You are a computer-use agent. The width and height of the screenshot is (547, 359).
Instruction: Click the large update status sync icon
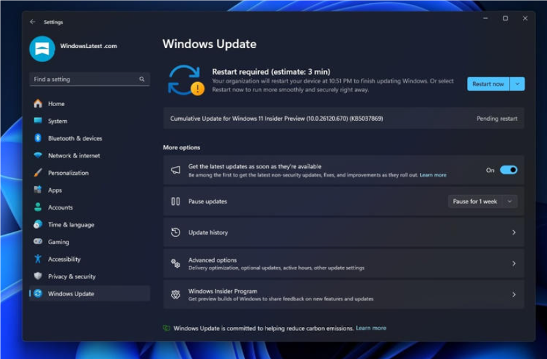point(185,80)
